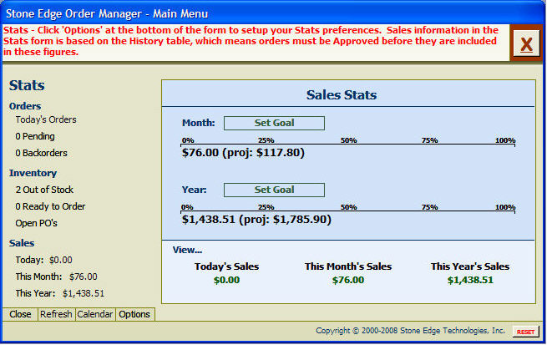View This Month's Sales report
547x345 pixels.
click(x=348, y=266)
